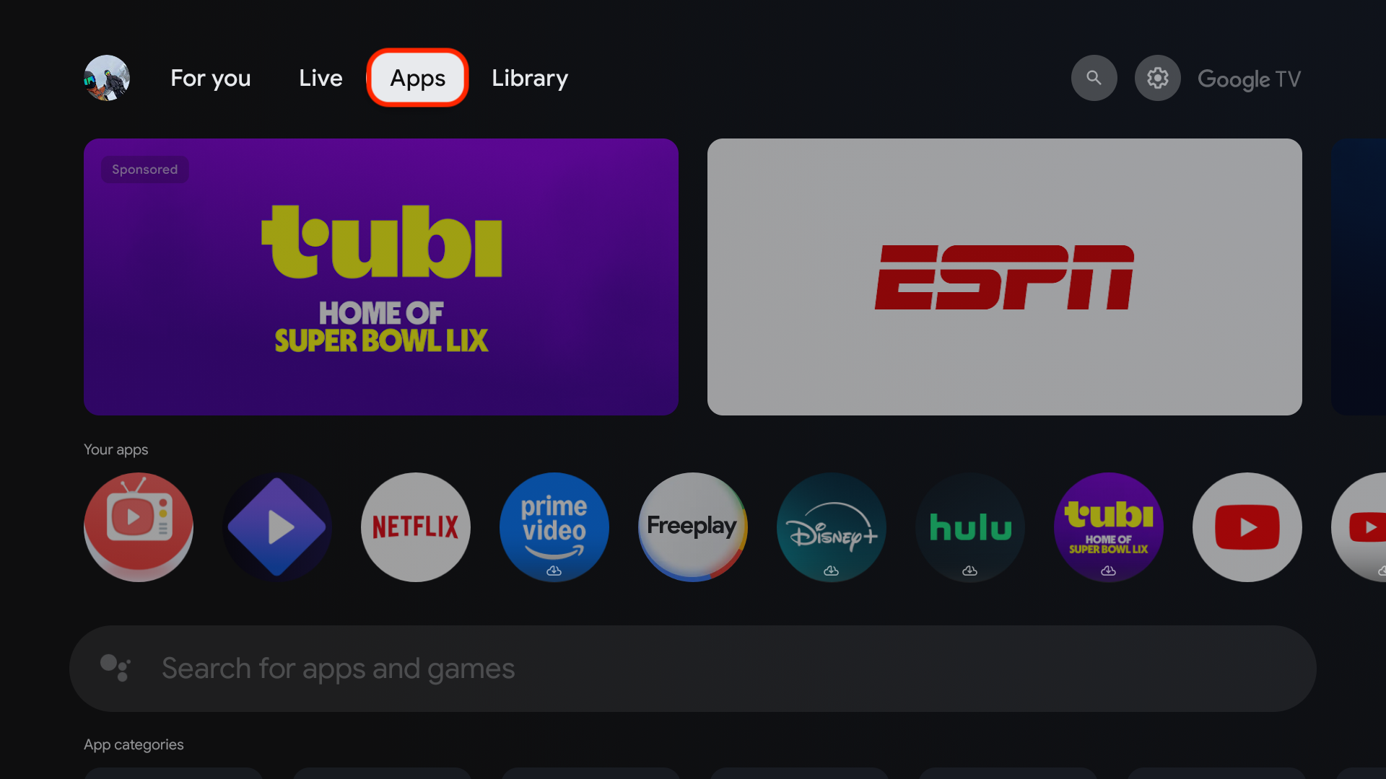Click the search icon
This screenshot has width=1386, height=779.
coord(1094,77)
